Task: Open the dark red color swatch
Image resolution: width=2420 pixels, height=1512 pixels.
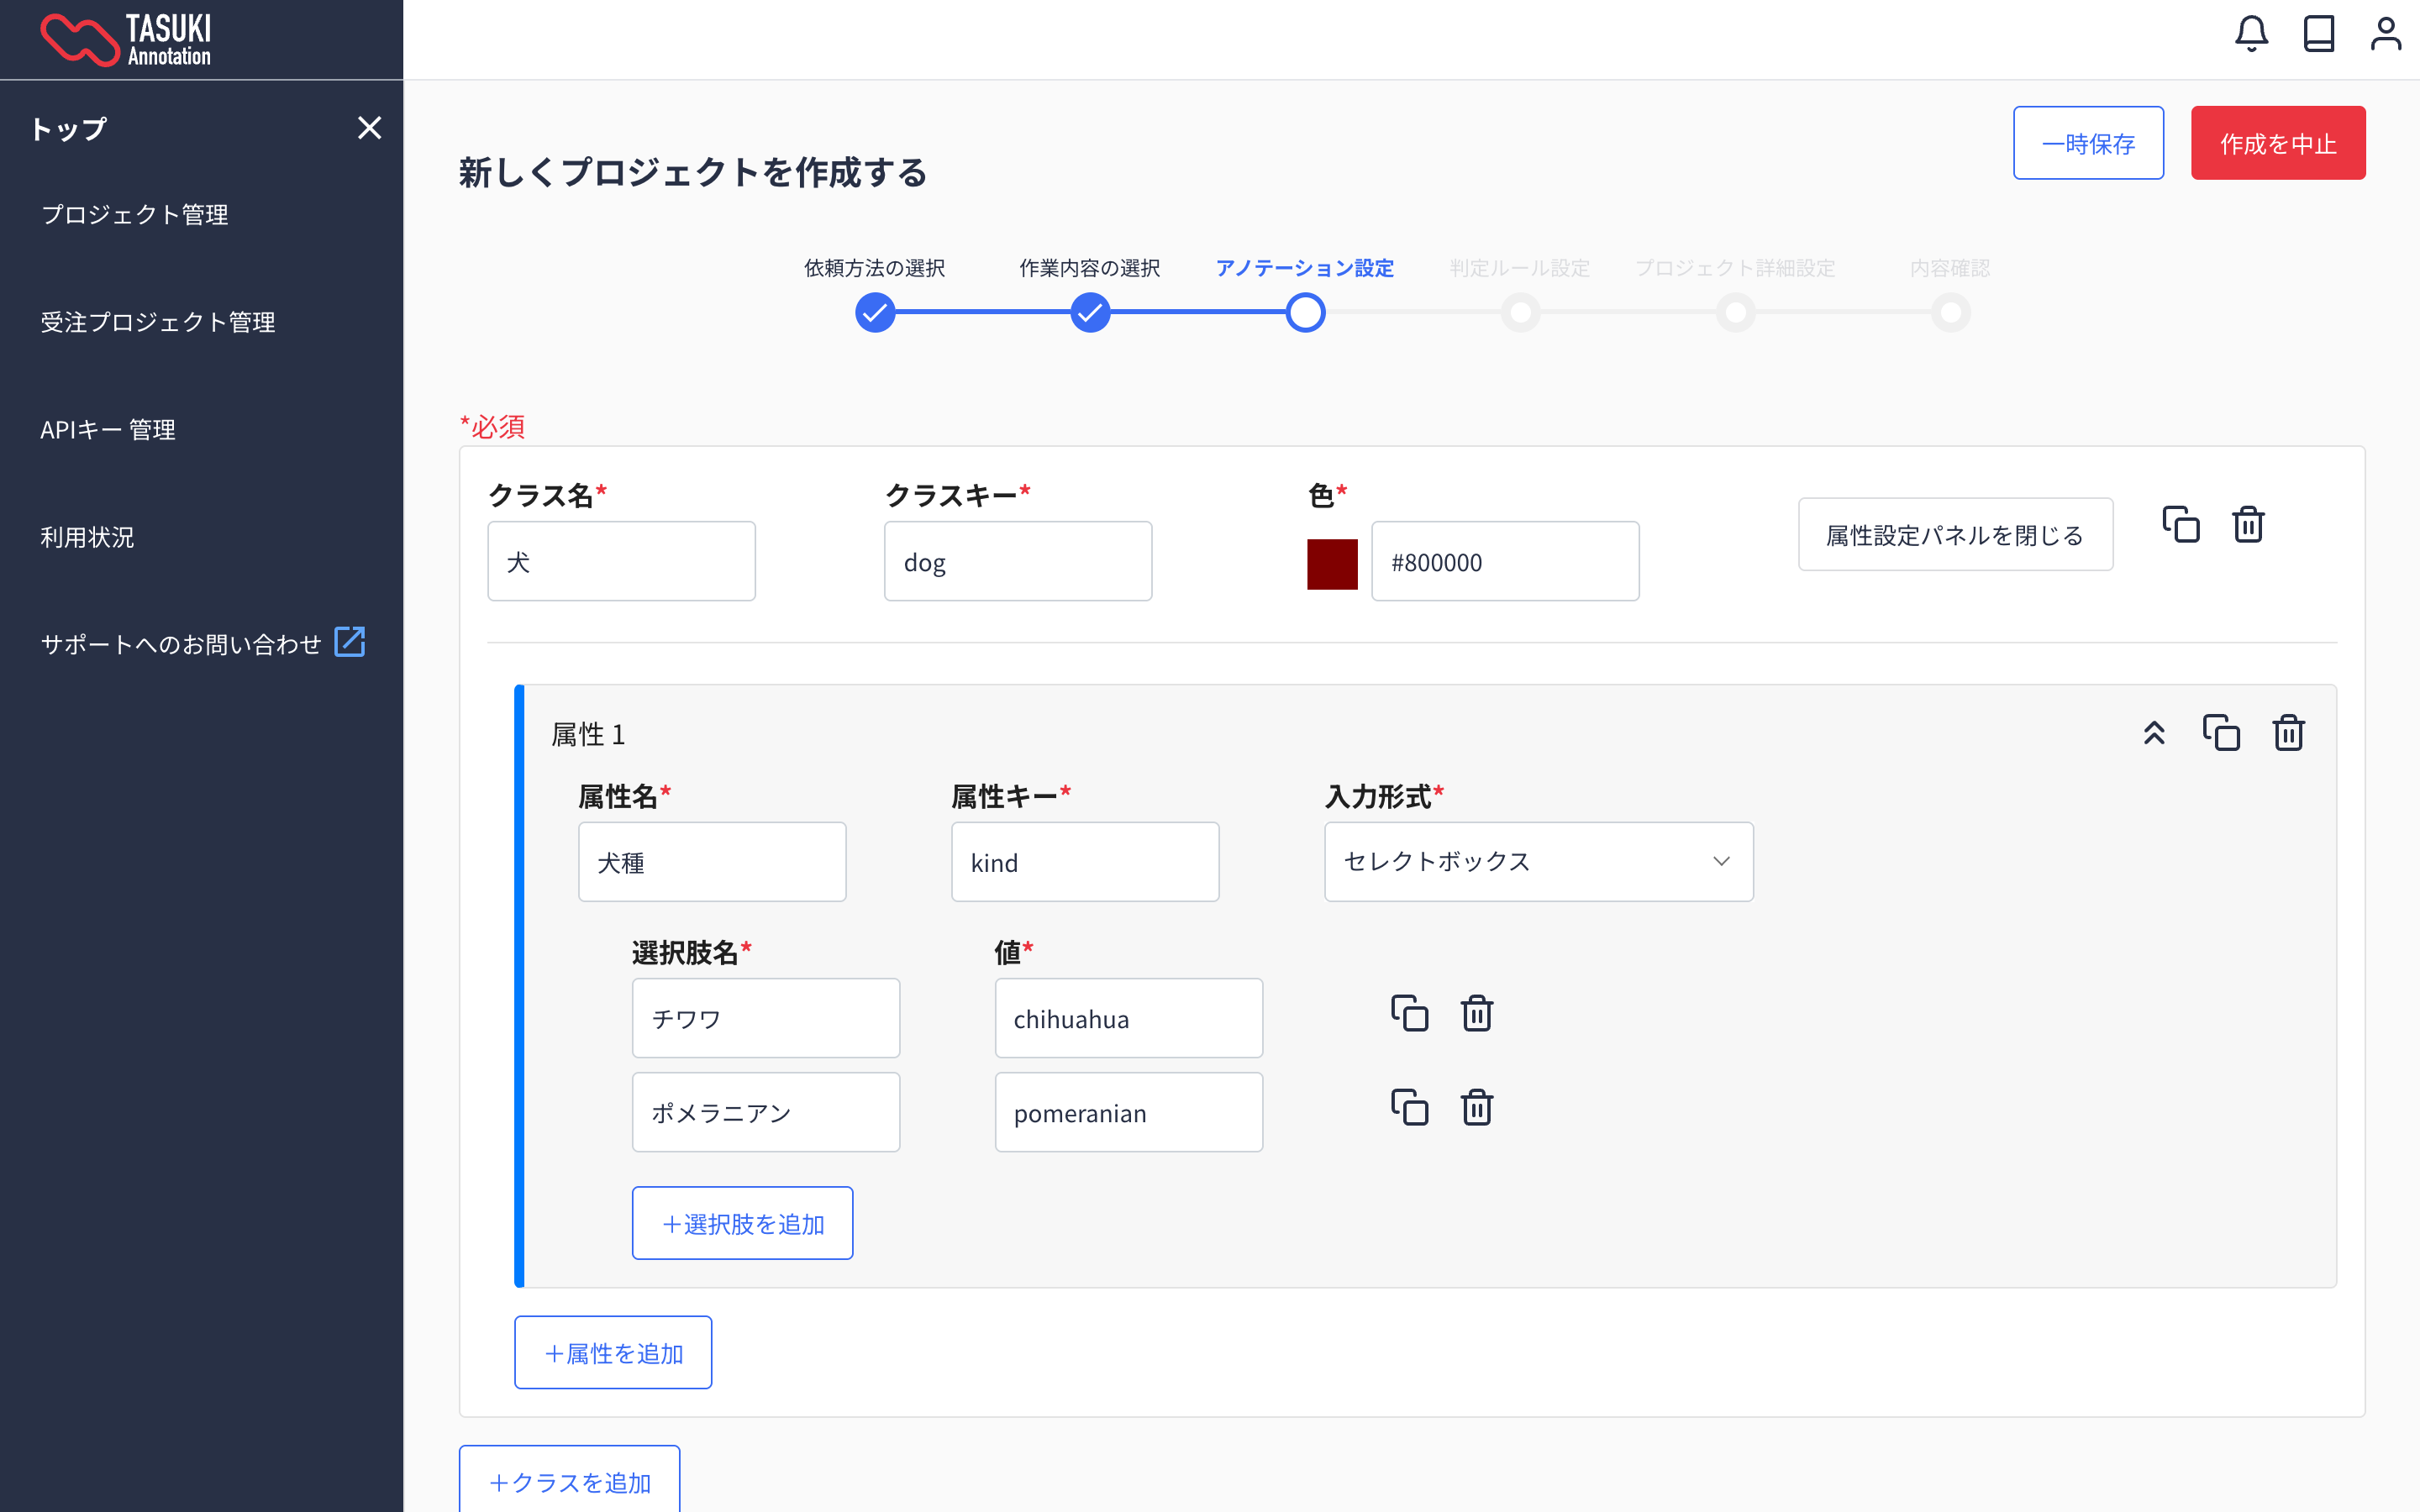Action: pos(1332,563)
